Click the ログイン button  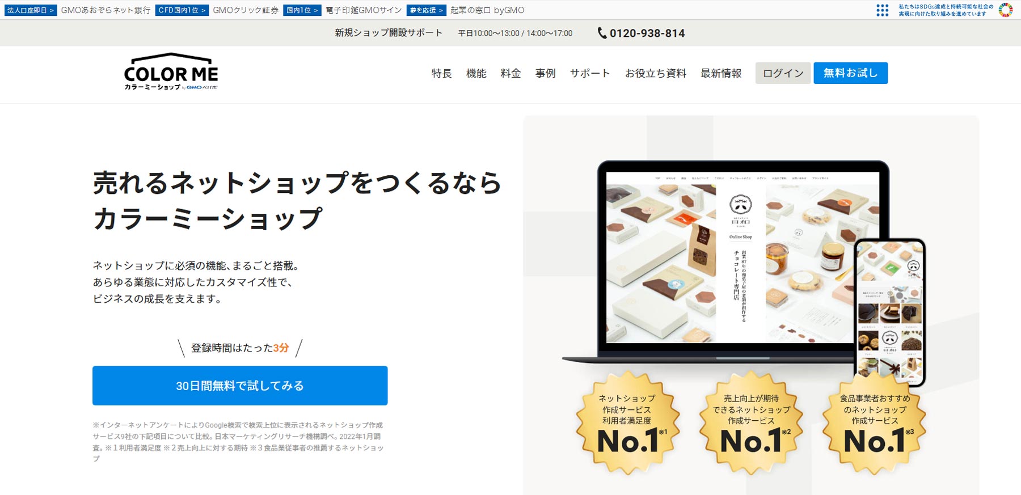(x=783, y=73)
